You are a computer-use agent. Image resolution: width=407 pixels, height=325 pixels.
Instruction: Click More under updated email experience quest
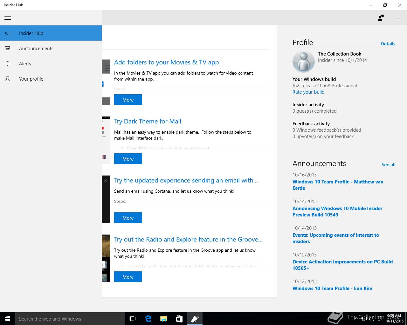128,218
